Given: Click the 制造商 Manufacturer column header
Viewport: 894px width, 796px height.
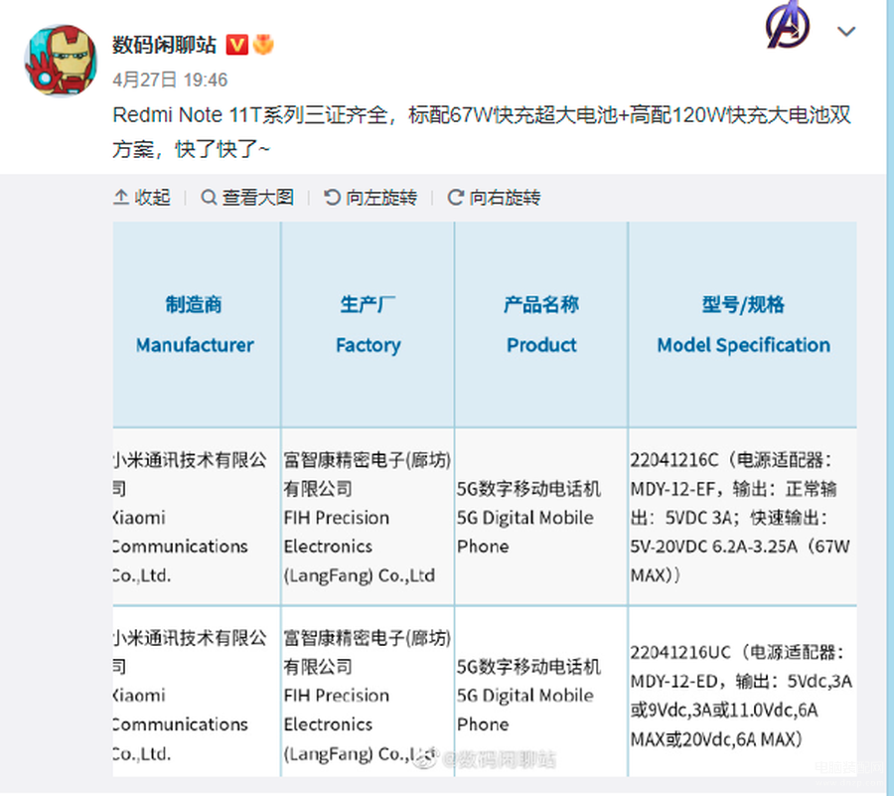Looking at the screenshot, I should coord(195,324).
